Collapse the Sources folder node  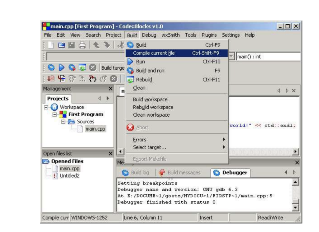[x=63, y=122]
